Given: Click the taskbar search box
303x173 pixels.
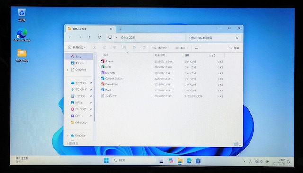Looking at the screenshot, I should pyautogui.click(x=134, y=160).
